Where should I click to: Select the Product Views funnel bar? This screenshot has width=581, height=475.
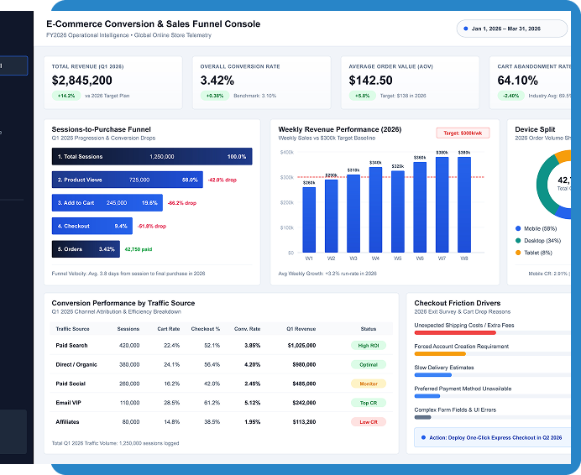128,180
